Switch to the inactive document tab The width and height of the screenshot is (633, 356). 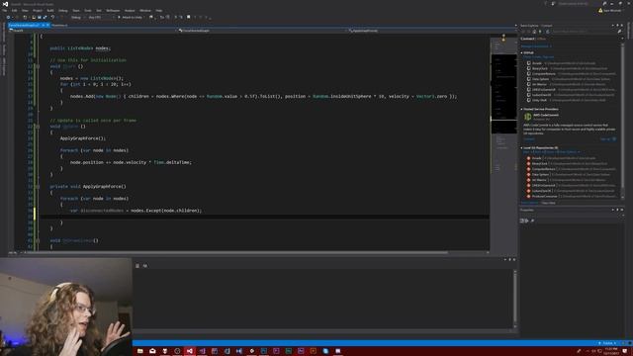(59, 25)
